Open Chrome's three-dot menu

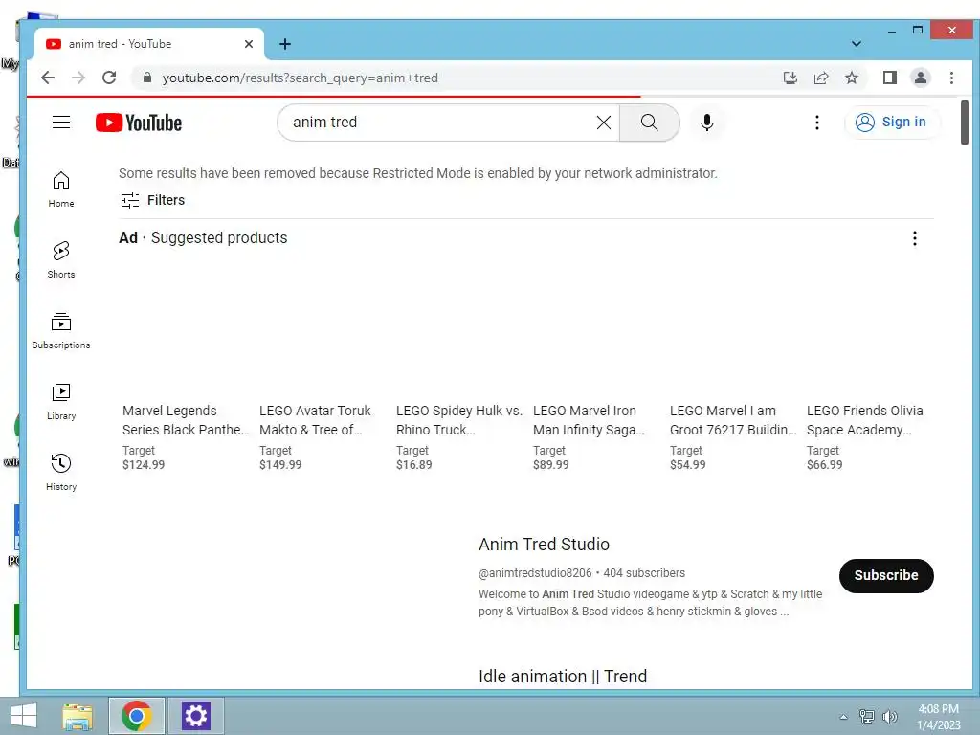coord(951,78)
